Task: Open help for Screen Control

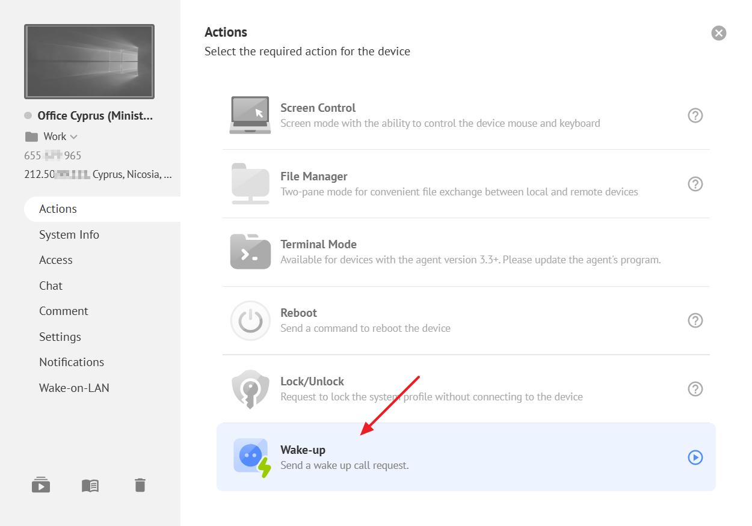Action: pos(695,115)
